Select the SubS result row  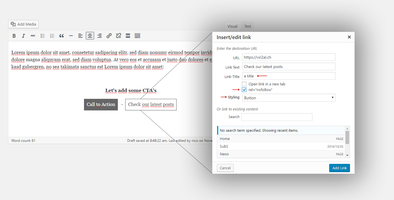click(x=281, y=146)
